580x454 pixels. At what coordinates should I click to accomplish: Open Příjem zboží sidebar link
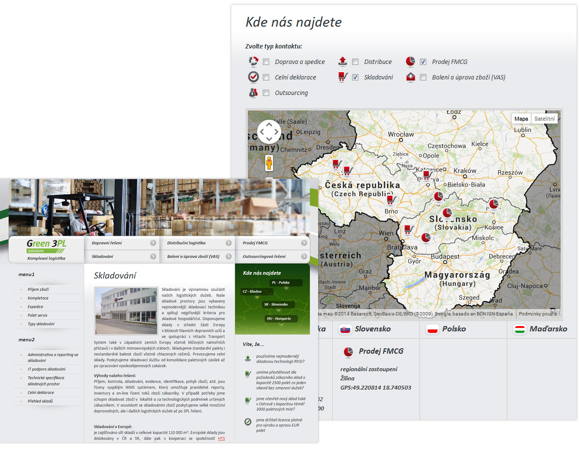[38, 289]
